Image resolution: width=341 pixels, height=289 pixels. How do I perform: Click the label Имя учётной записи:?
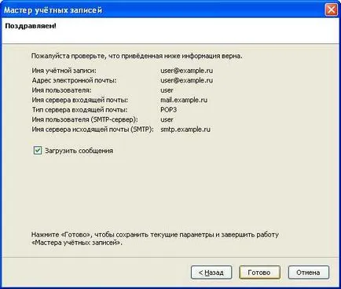pyautogui.click(x=64, y=71)
